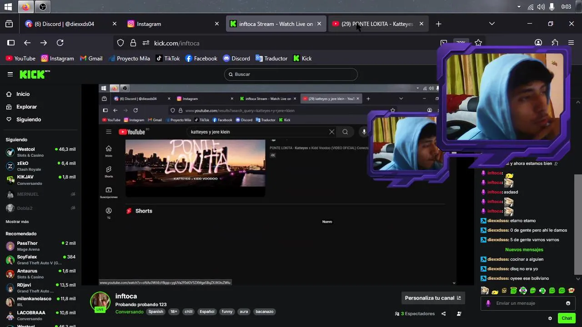Toggle the Firefox sidebar
Image resolution: width=582 pixels, height=327 pixels.
tap(11, 43)
